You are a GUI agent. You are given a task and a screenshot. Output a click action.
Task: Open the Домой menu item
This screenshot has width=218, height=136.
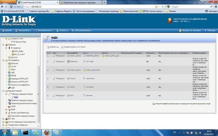7,30
